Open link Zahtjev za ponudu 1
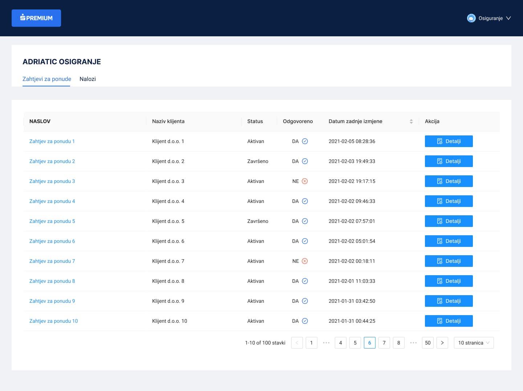The image size is (523, 391). 52,141
